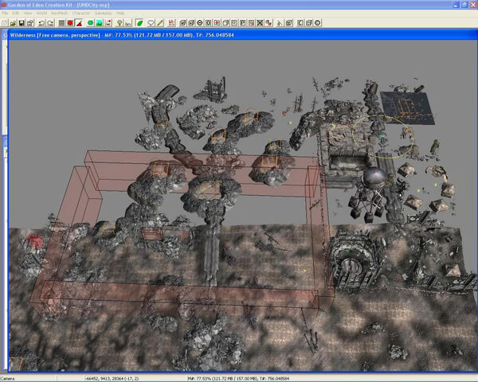Click the new file toolbar icon
Viewport: 478px width, 382px height.
click(x=5, y=23)
